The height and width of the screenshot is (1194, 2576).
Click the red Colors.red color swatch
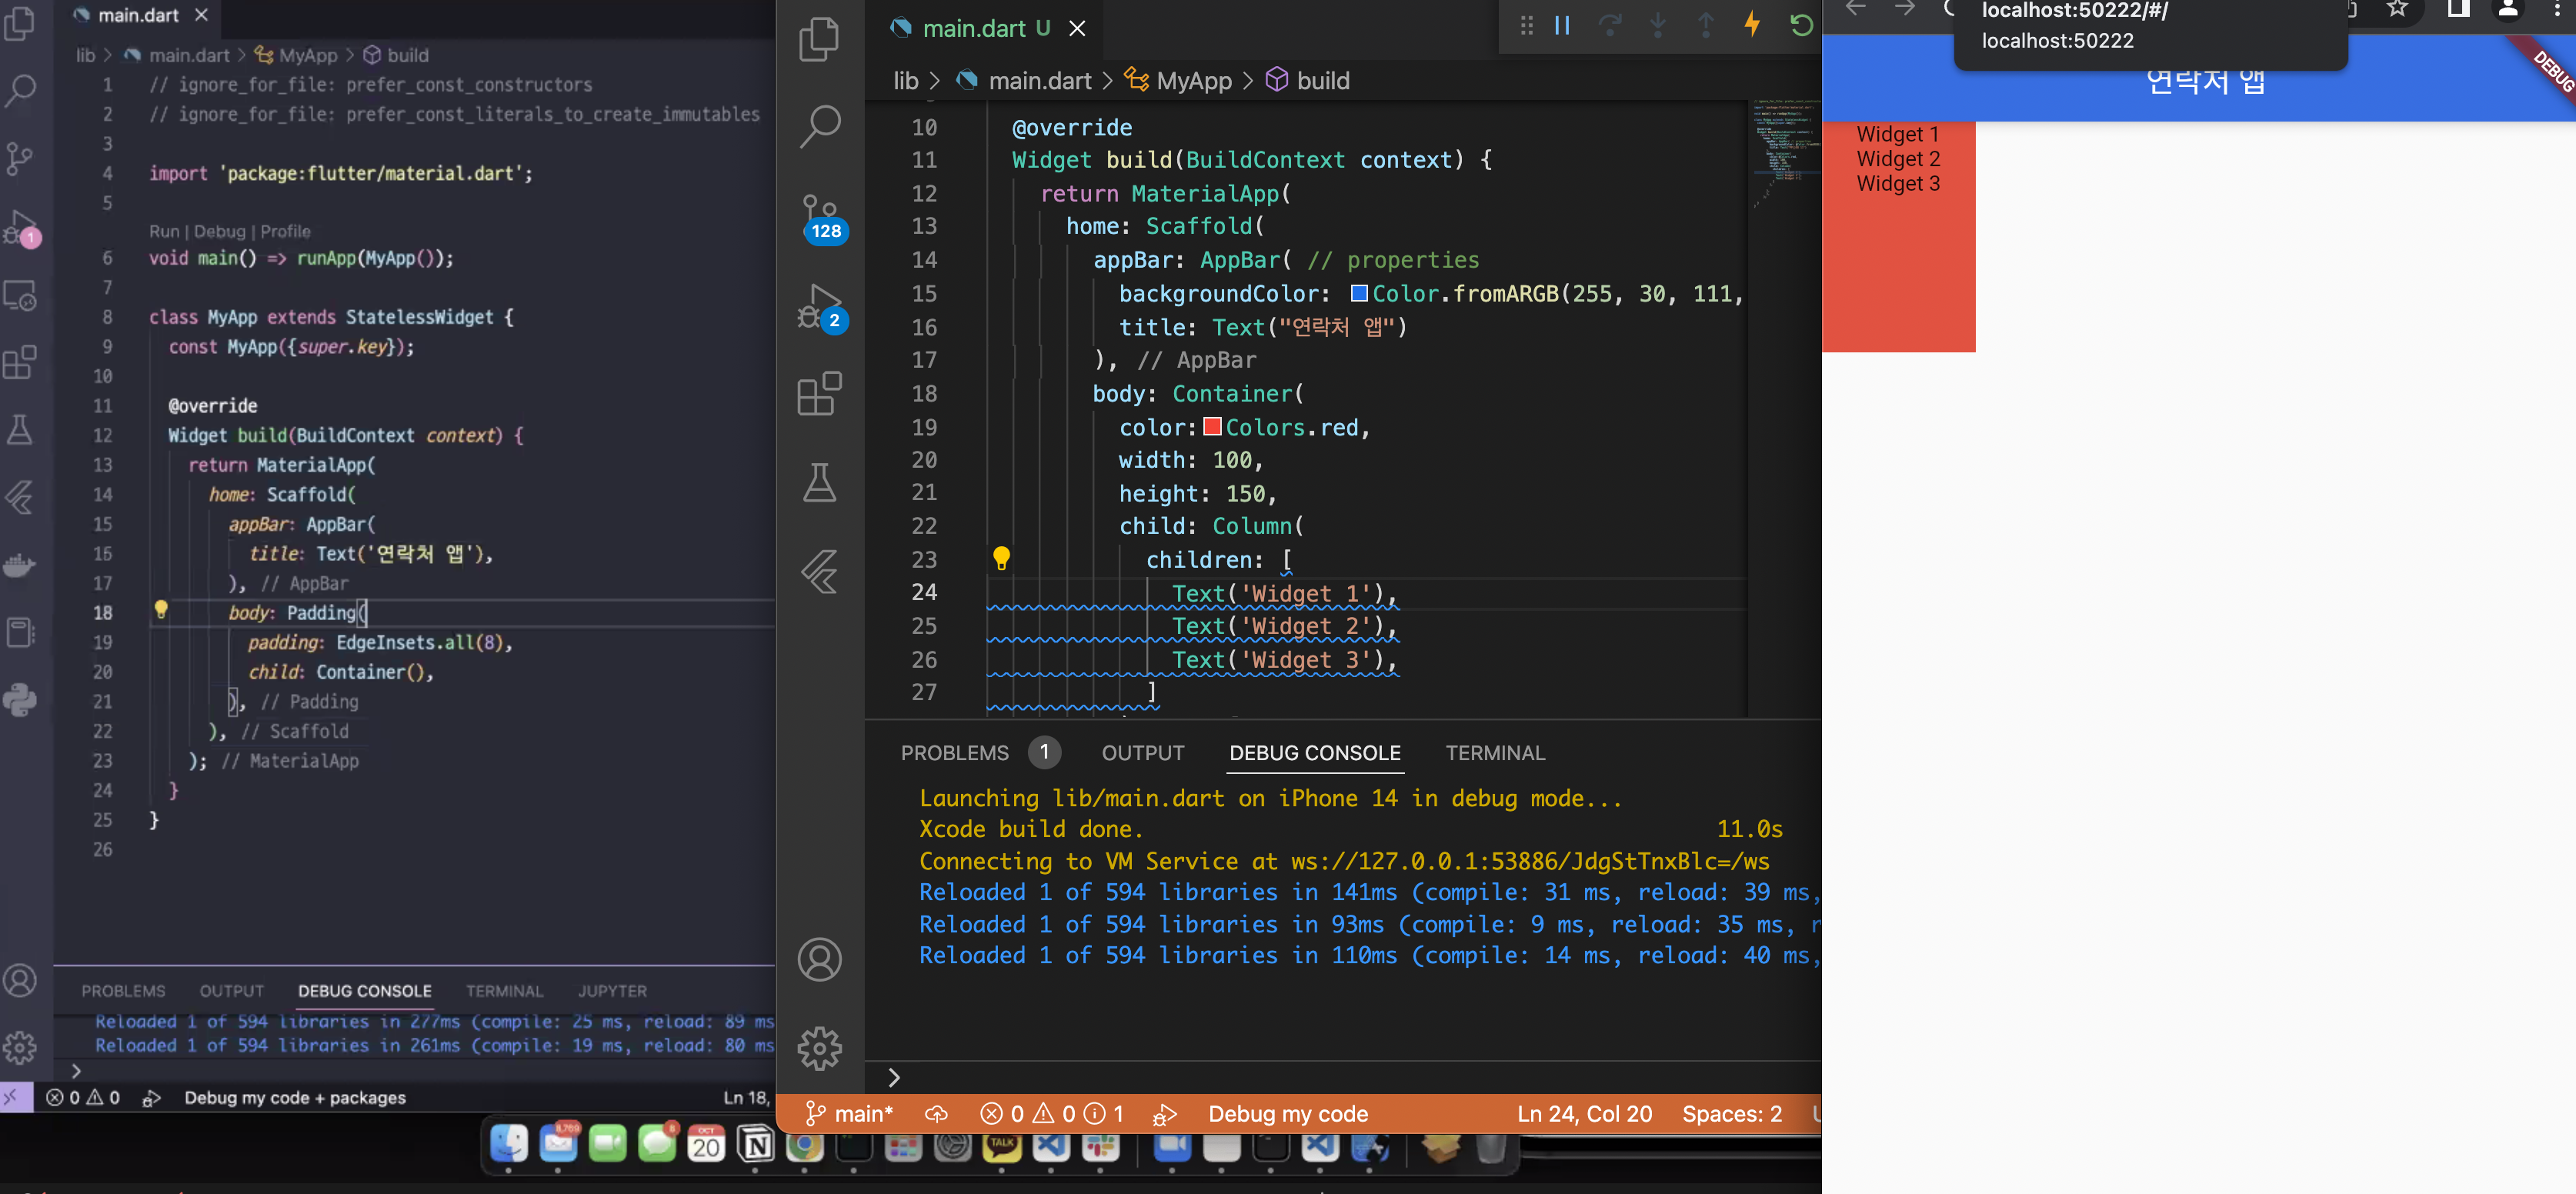click(x=1212, y=427)
